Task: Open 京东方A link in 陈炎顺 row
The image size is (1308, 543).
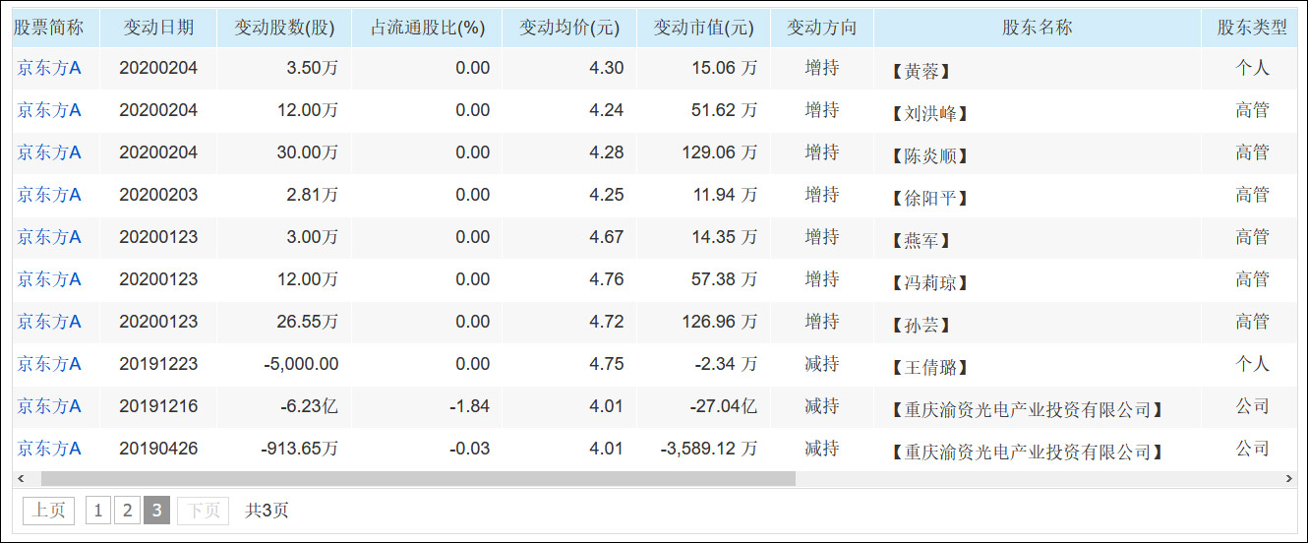Action: (x=49, y=152)
